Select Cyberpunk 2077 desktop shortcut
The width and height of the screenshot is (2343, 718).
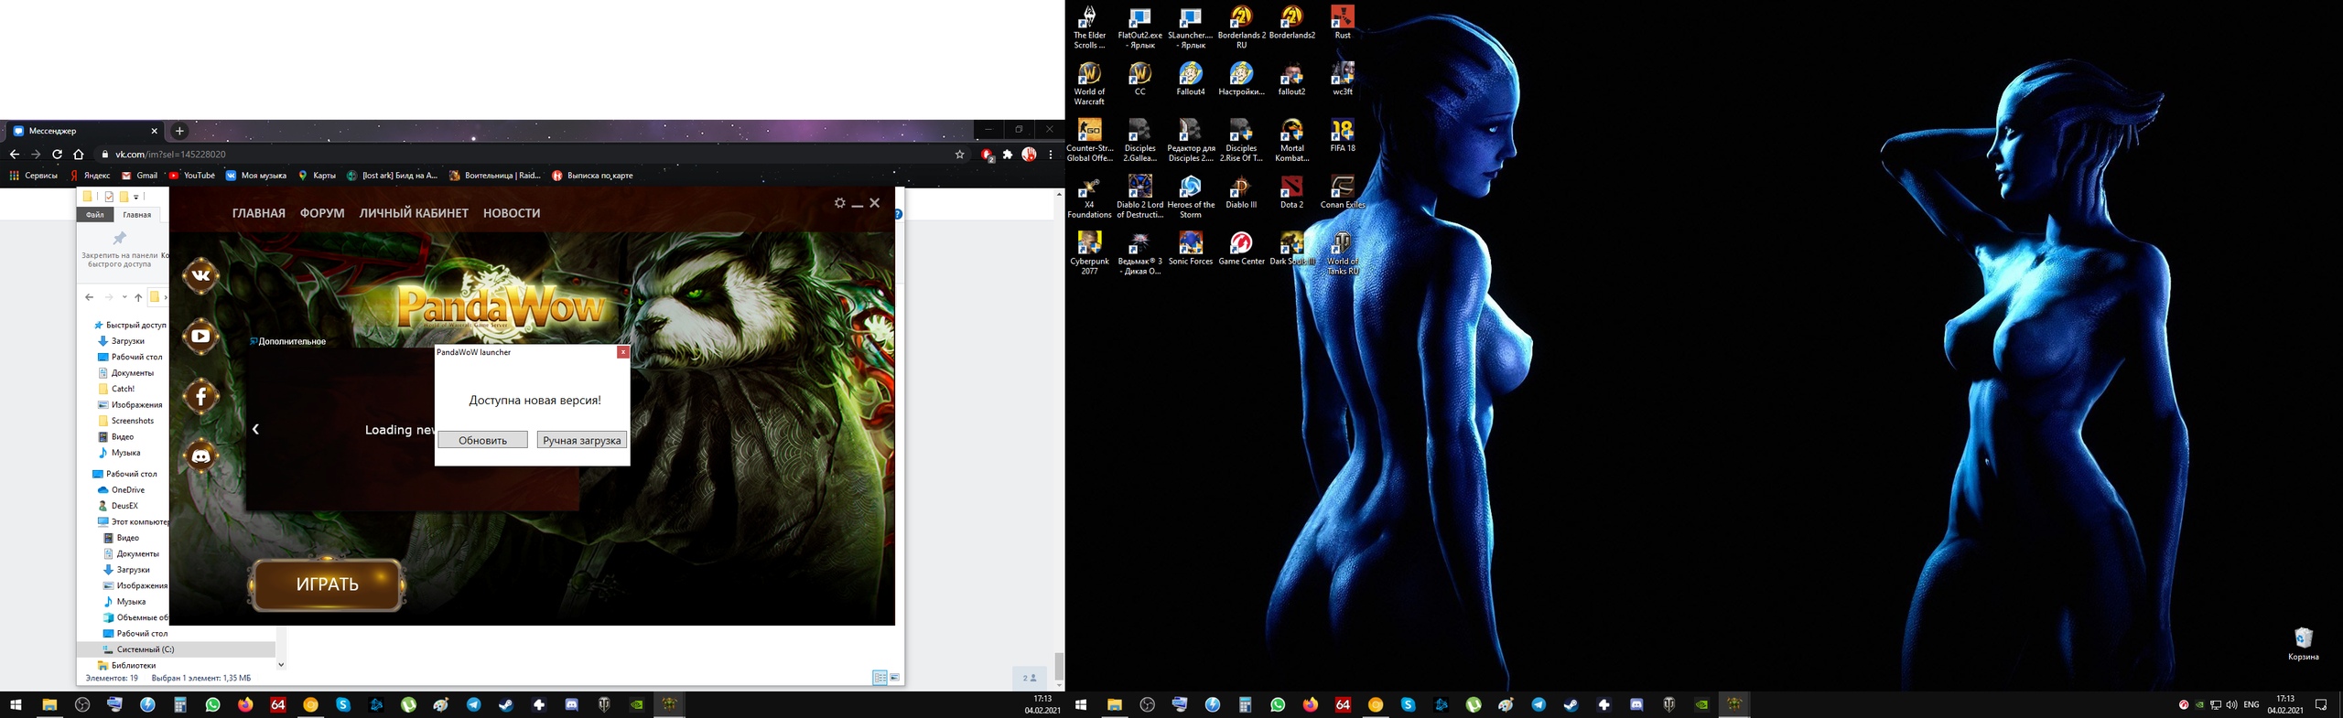pyautogui.click(x=1089, y=253)
